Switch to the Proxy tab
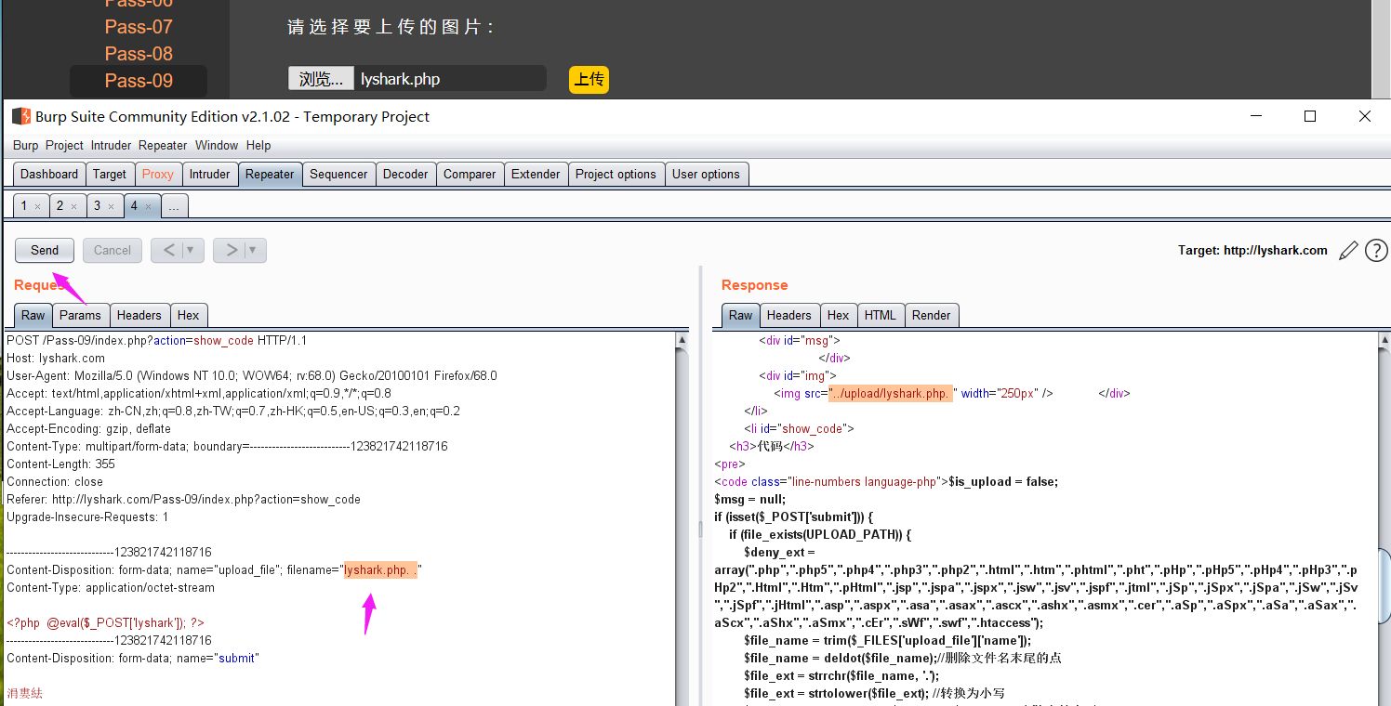 tap(157, 174)
